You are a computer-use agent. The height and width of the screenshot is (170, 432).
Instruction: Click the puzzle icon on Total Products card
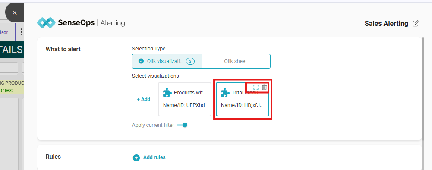pyautogui.click(x=225, y=93)
